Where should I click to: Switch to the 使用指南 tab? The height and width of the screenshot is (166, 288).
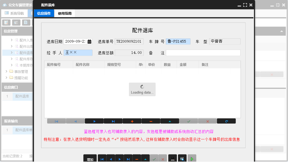click(64, 13)
